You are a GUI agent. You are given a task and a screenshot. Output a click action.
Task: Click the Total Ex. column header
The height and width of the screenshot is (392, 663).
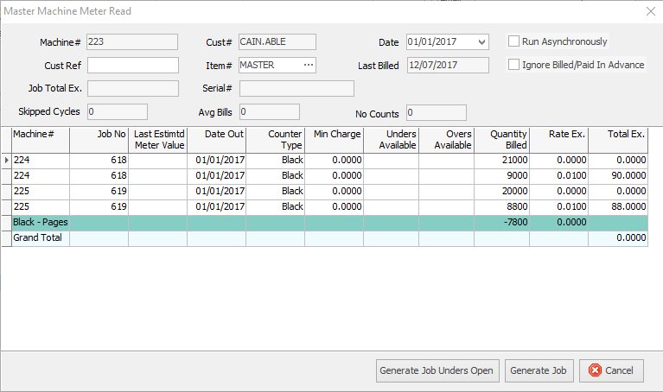tap(617, 139)
